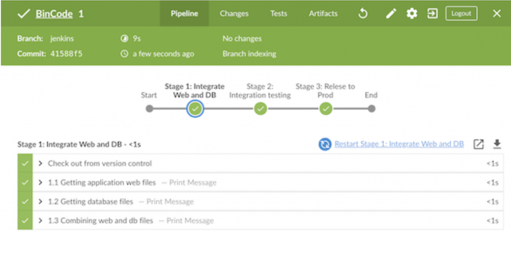Click Check out from version control title
511x271 pixels.
point(100,163)
